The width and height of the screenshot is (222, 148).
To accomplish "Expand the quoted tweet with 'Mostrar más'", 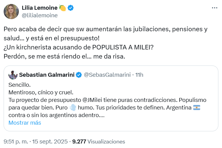I will click(x=25, y=123).
